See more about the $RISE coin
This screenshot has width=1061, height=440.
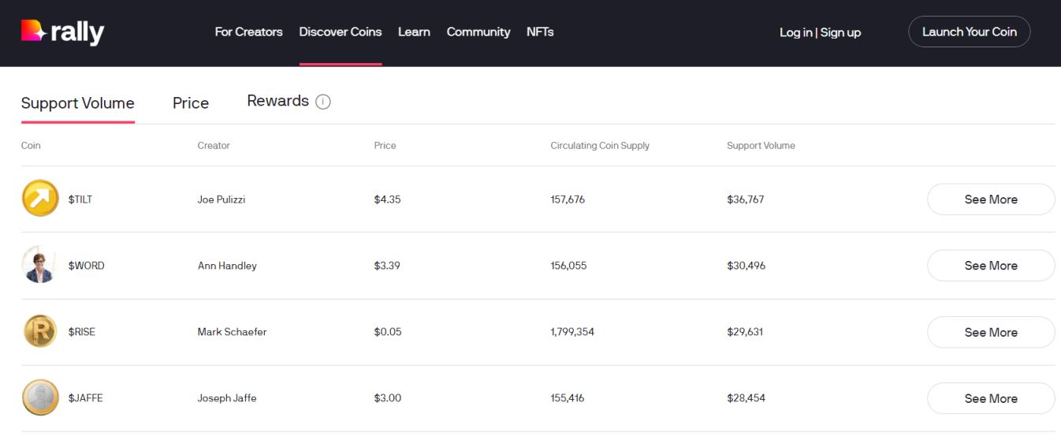[991, 332]
